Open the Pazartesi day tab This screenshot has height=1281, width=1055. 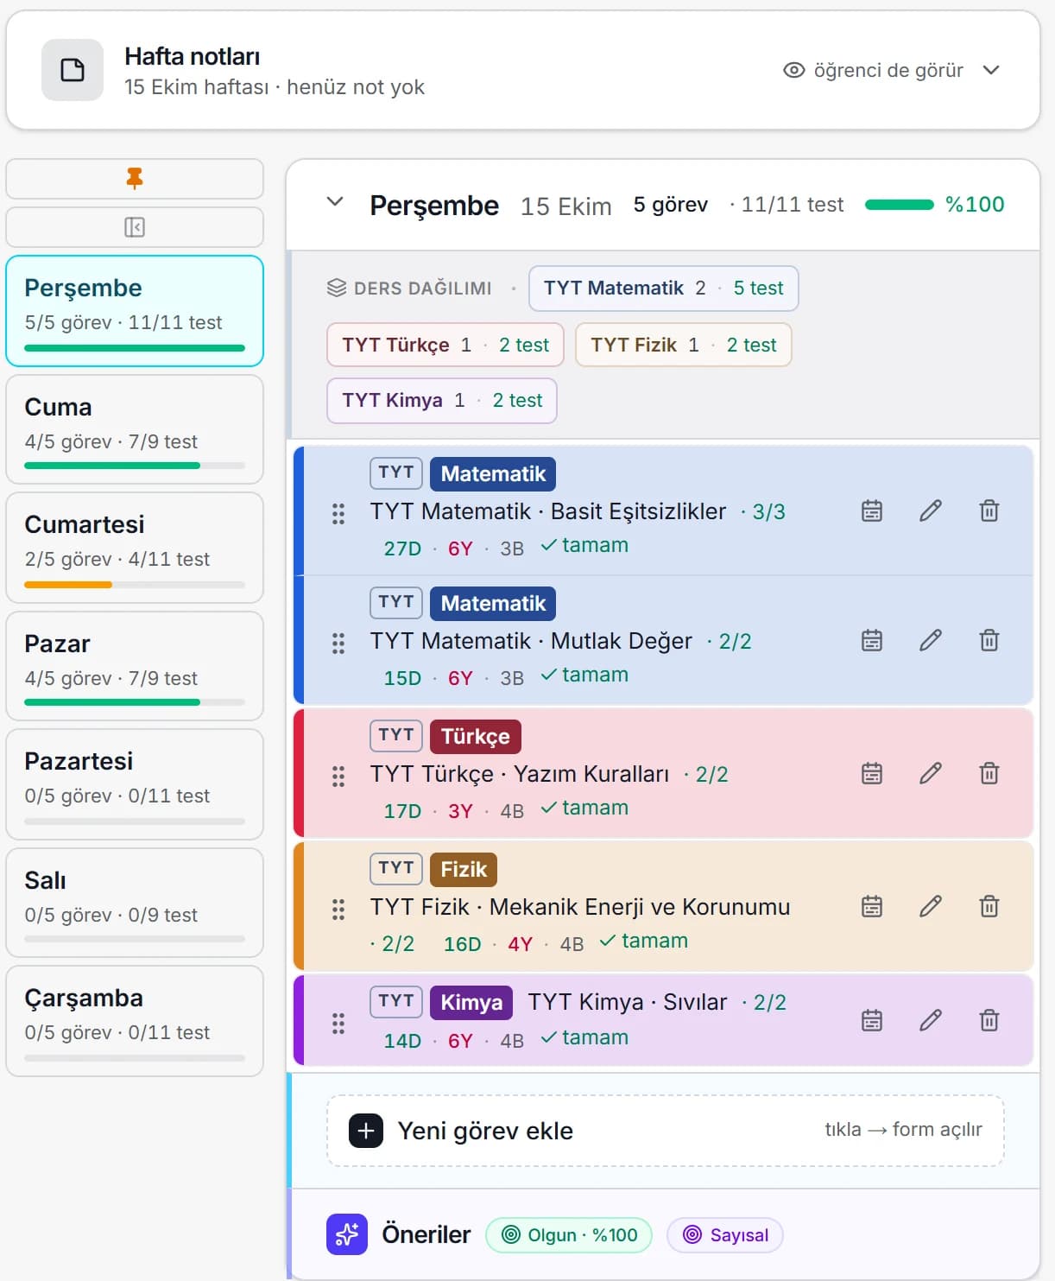135,784
